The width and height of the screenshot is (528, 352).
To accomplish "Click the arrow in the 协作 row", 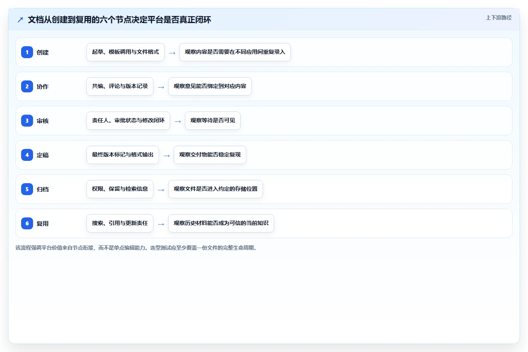I will (161, 87).
